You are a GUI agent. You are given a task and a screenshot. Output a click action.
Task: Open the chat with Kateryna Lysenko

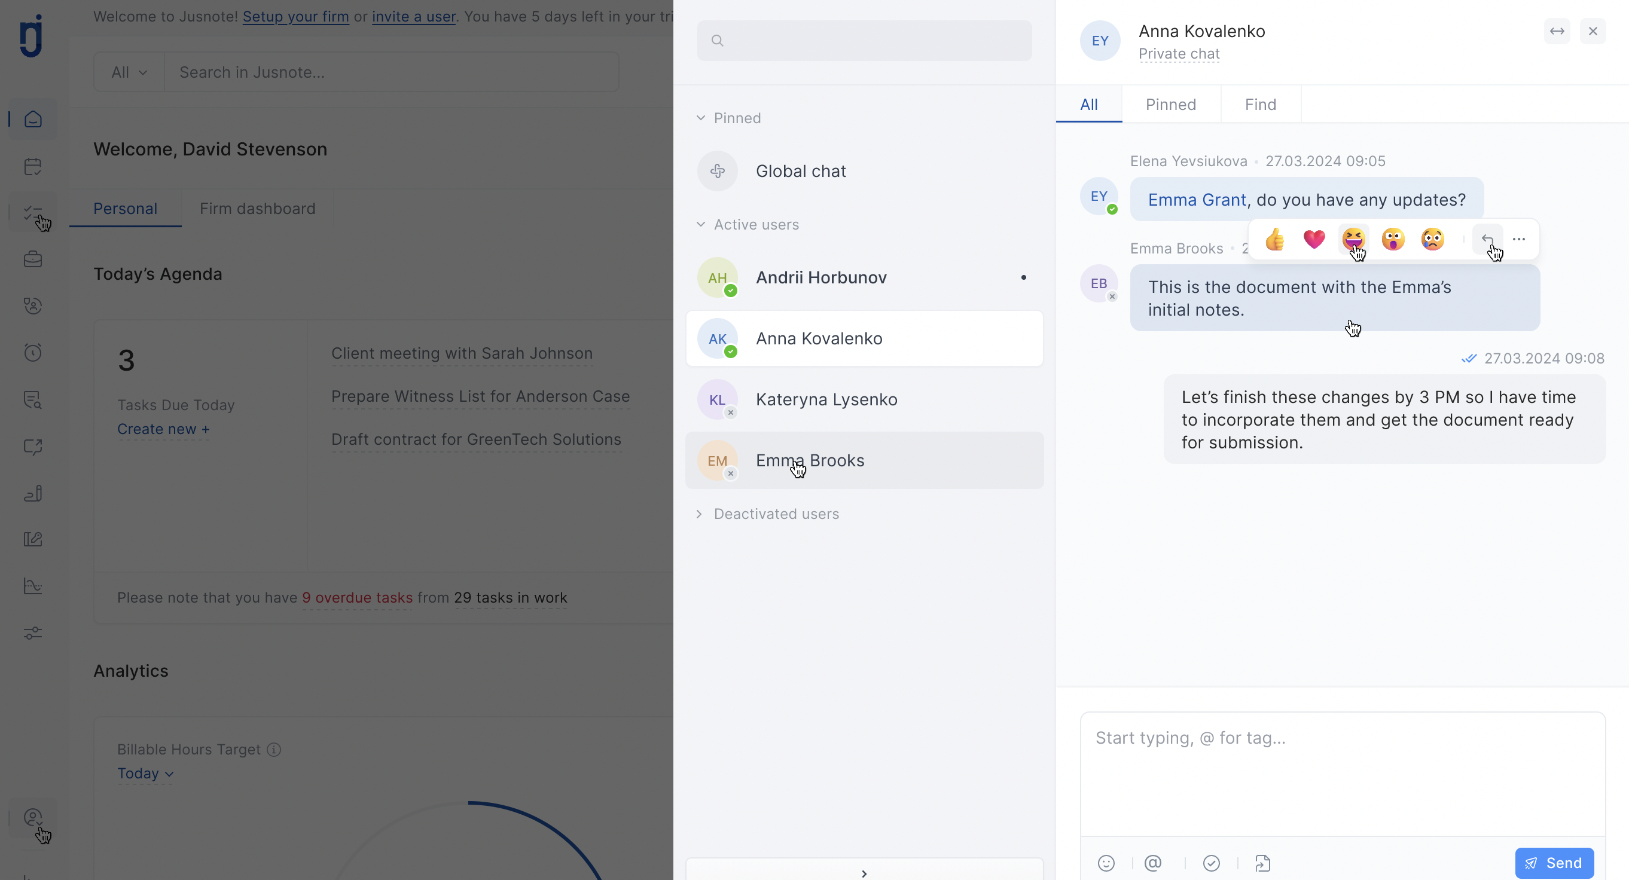[826, 399]
